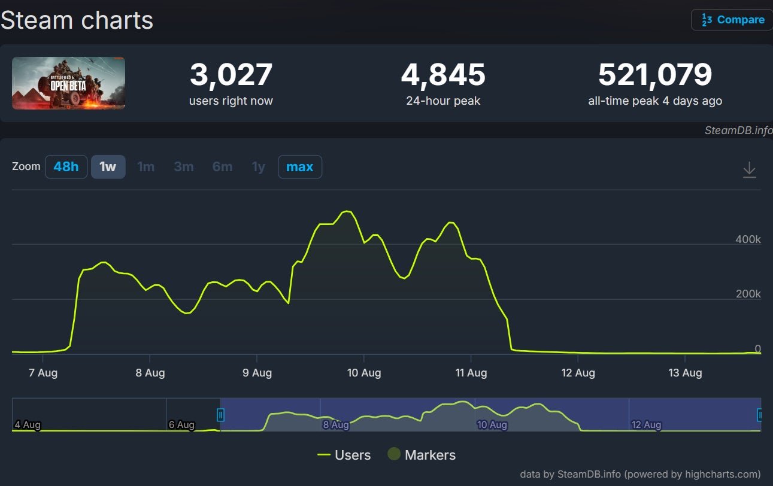Click the numbered-list Compare icon

coord(705,20)
